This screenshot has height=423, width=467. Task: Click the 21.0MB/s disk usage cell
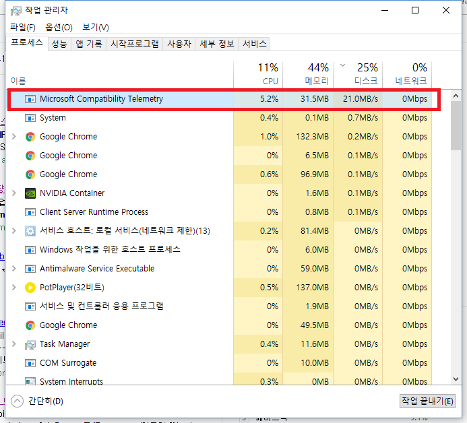(358, 99)
